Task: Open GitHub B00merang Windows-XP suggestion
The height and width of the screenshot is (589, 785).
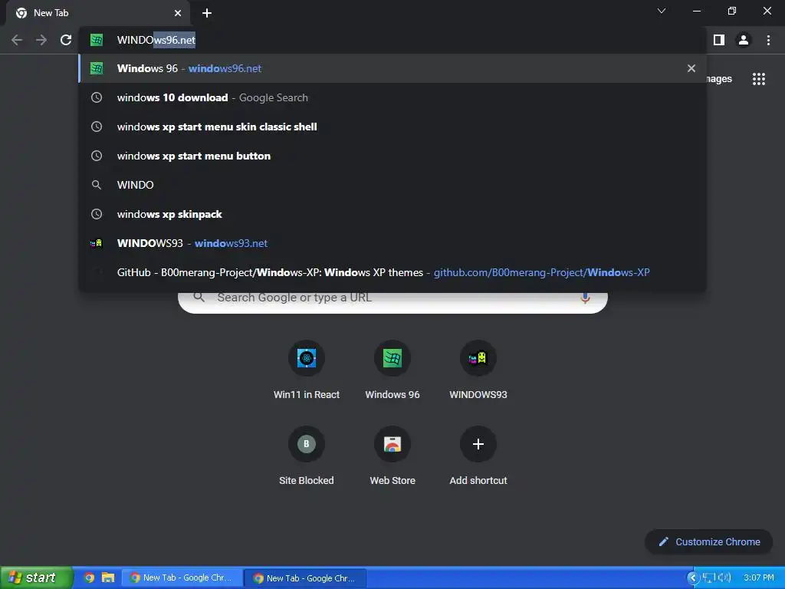Action: coord(392,272)
